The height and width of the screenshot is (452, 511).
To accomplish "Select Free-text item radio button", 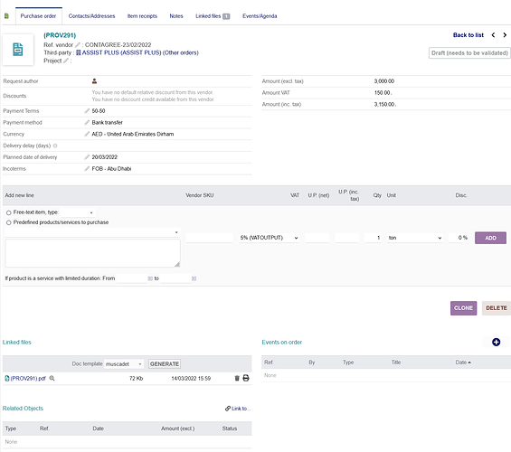I will coord(9,212).
